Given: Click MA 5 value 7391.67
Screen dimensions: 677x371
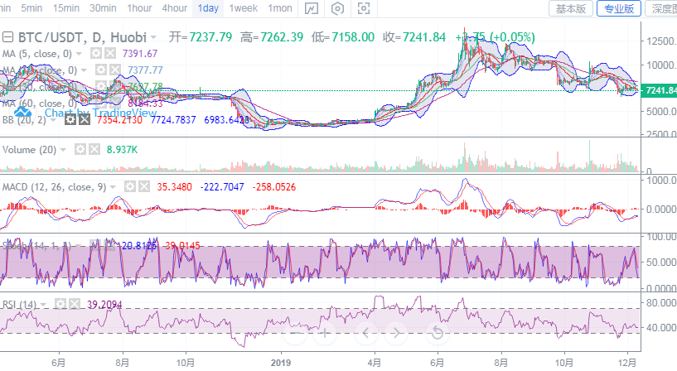Looking at the screenshot, I should [140, 54].
